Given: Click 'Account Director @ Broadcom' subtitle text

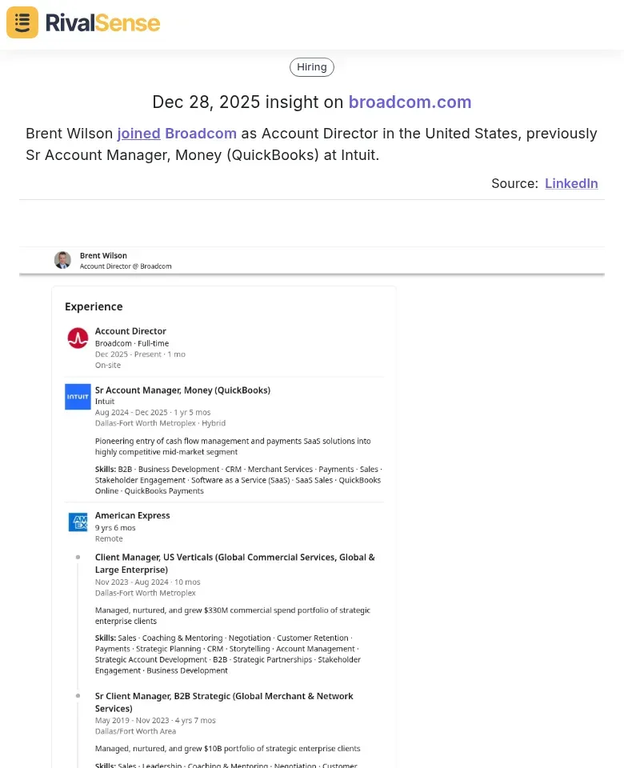Looking at the screenshot, I should click(x=126, y=266).
